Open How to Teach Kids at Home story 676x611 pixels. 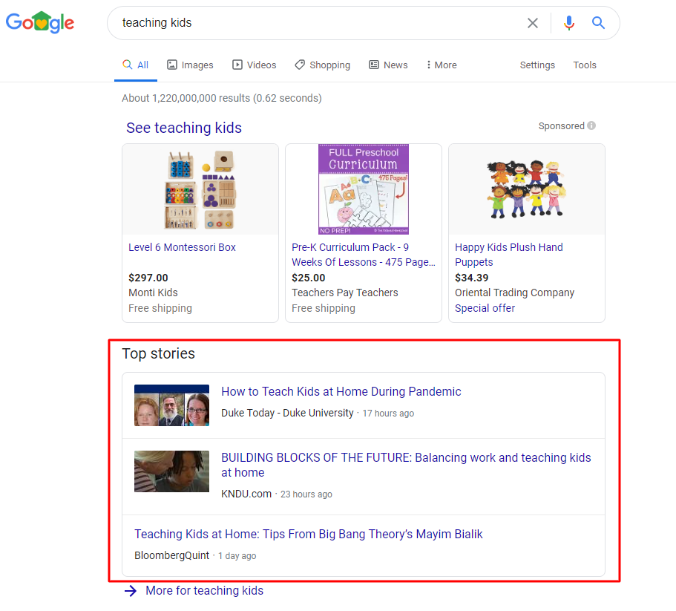pos(341,391)
